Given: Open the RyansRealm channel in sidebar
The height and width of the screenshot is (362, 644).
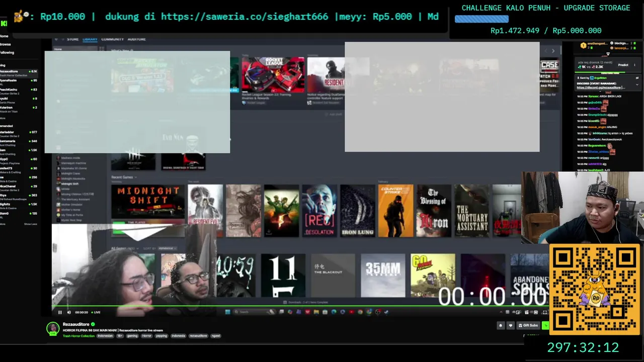Looking at the screenshot, I should tap(19, 82).
